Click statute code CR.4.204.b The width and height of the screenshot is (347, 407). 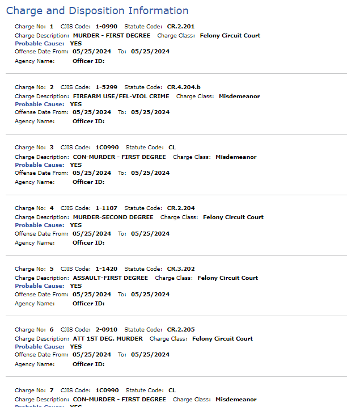coord(183,87)
